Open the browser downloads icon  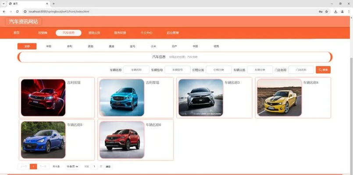tap(336, 11)
